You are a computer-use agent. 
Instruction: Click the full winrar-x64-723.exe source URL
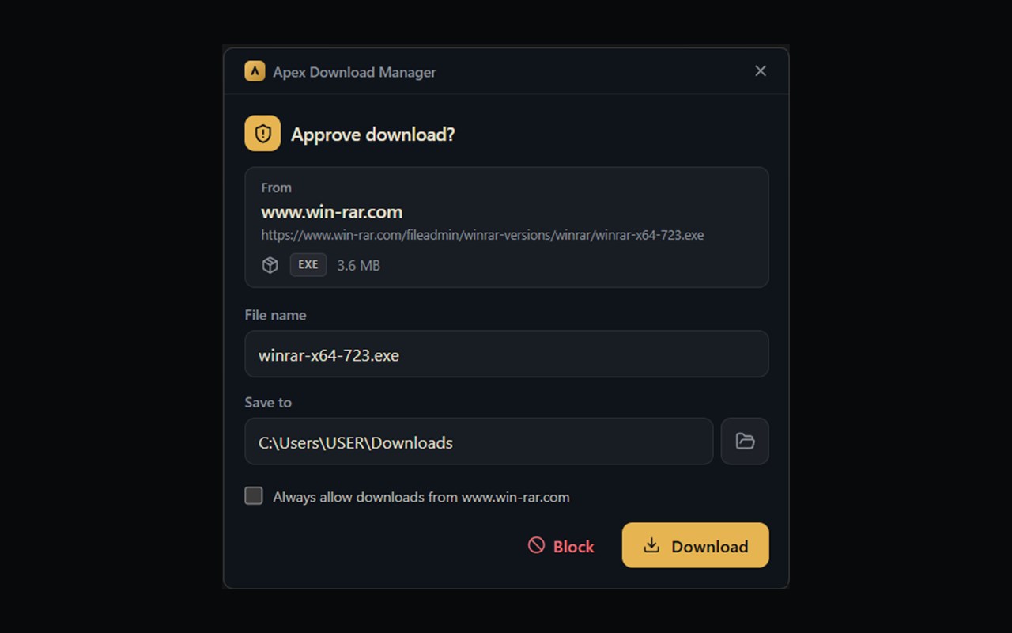(x=482, y=235)
